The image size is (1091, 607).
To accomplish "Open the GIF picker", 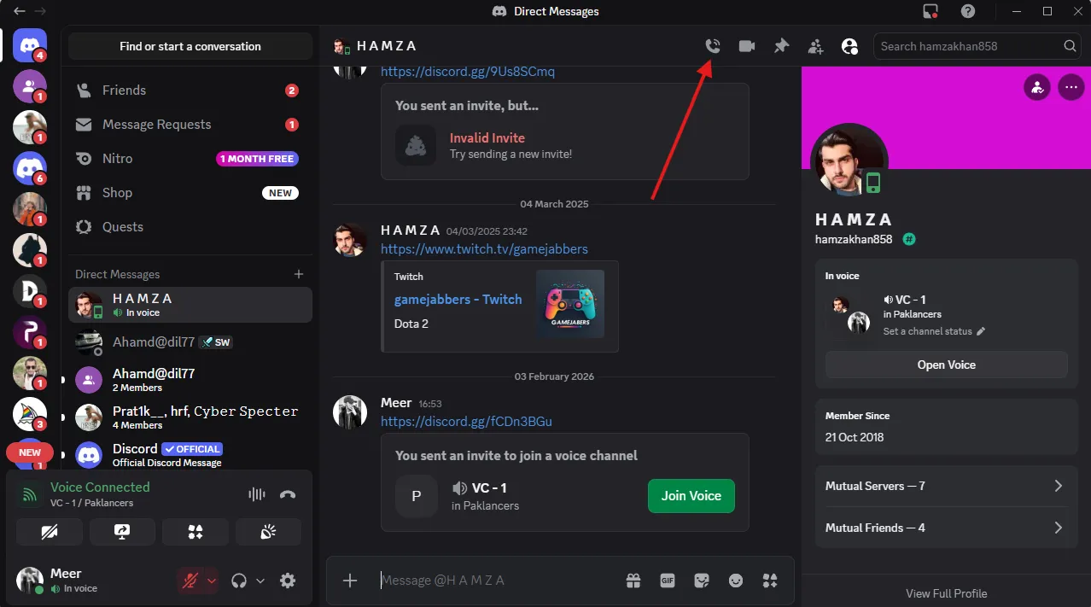I will [668, 581].
